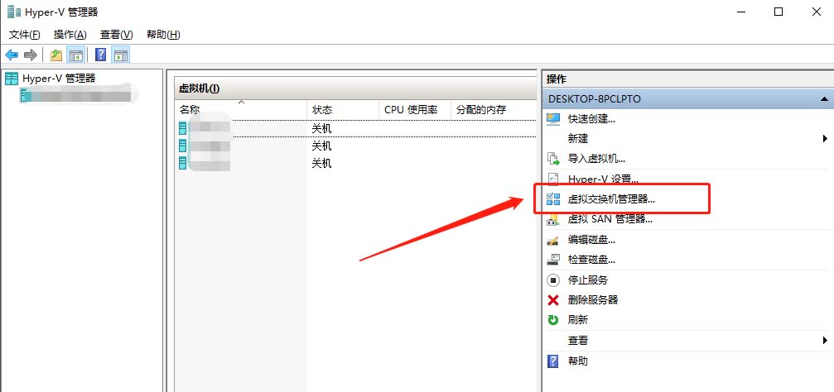834x392 pixels.
Task: Open the 帮助(H) menu
Action: point(163,35)
